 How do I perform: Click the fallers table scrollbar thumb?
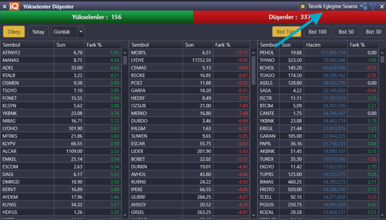click(253, 71)
